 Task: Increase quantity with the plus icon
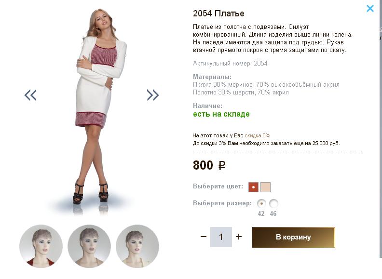click(x=239, y=237)
